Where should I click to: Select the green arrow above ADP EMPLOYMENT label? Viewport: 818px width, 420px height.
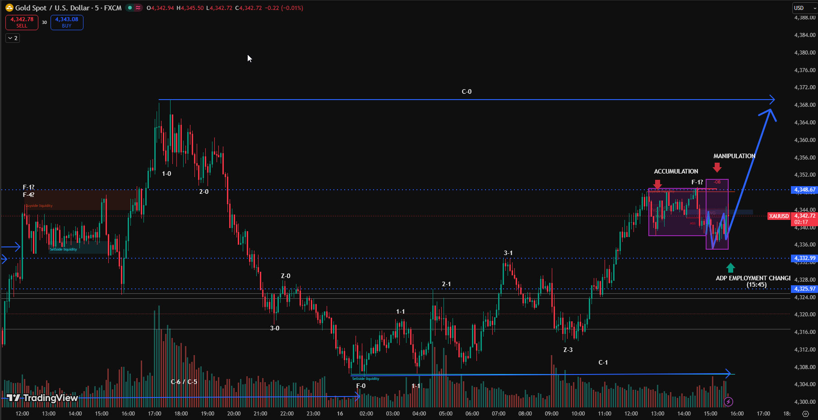(730, 268)
